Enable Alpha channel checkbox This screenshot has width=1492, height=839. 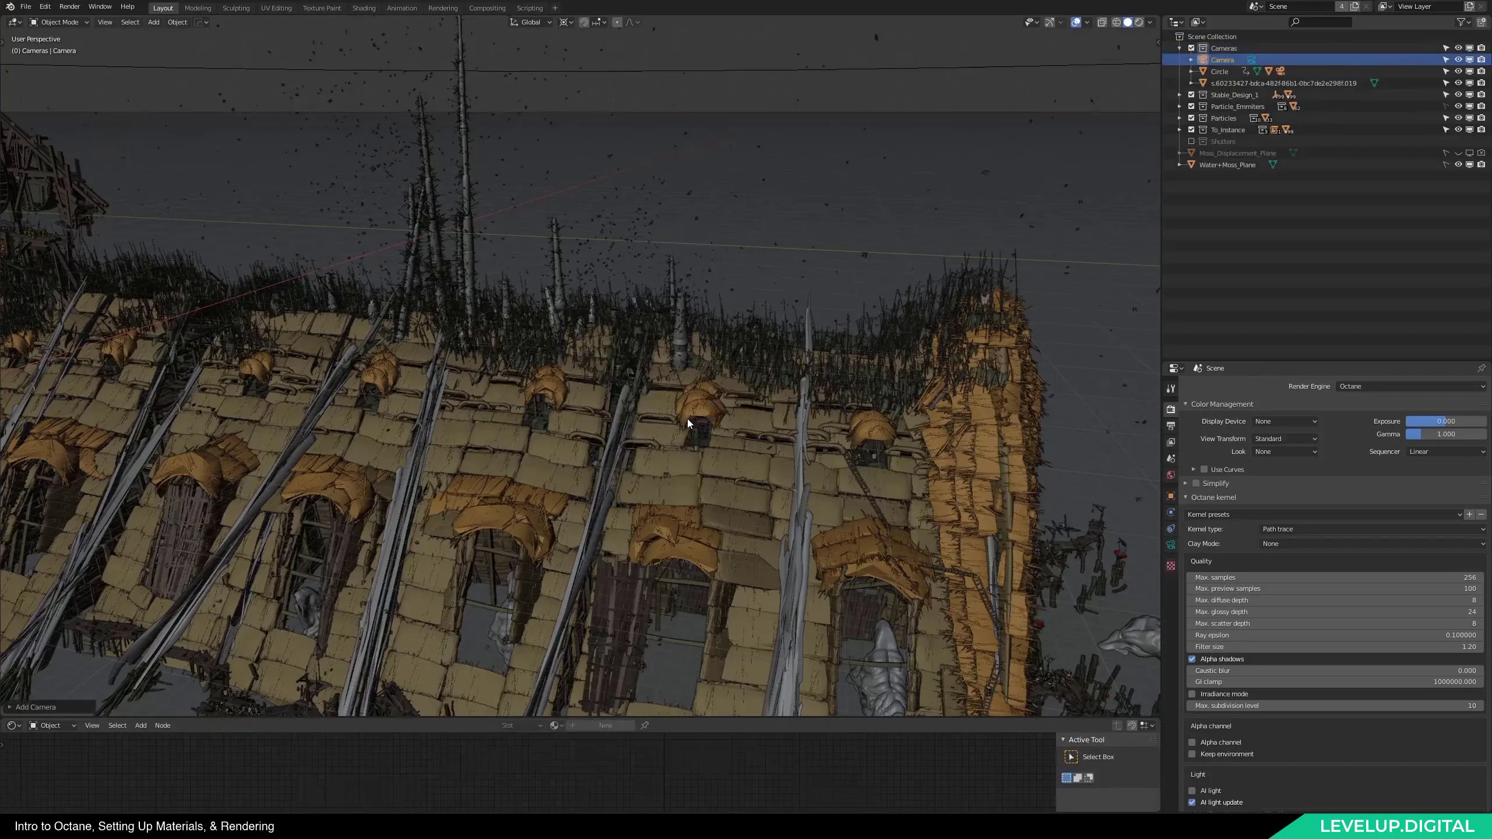1193,742
